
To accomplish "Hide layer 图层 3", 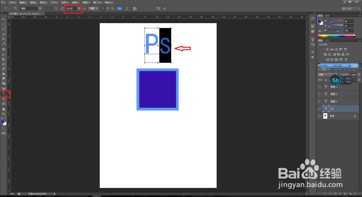I will pos(319,101).
